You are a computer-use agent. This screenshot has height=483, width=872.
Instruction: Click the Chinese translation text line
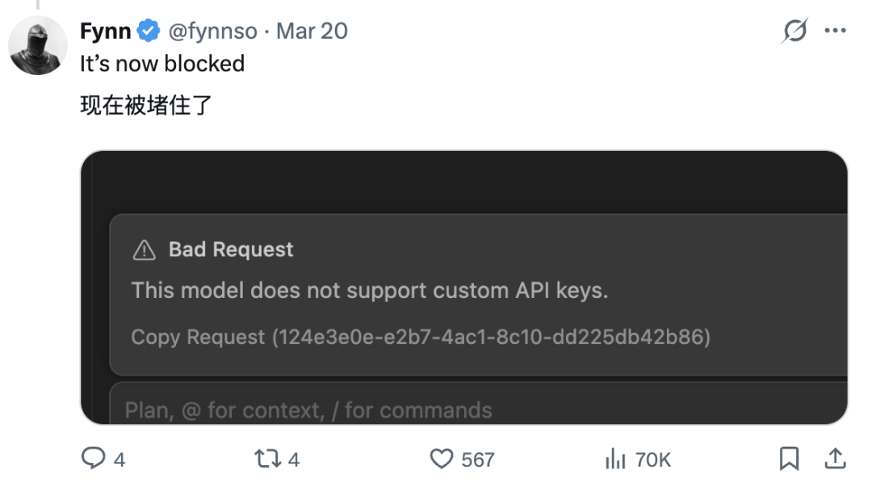point(146,105)
